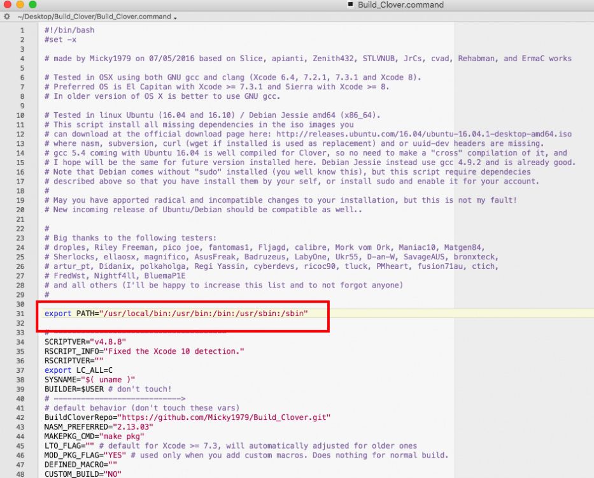
Task: Click 'Preferred OS is El Capitan' comment line
Action: (216, 87)
